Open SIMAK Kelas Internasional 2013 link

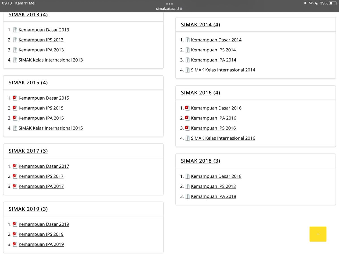(x=51, y=60)
